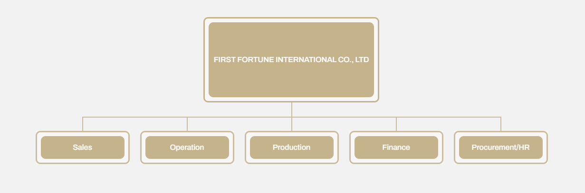
Task: Click the white outer border of Operation box
Action: (x=187, y=161)
